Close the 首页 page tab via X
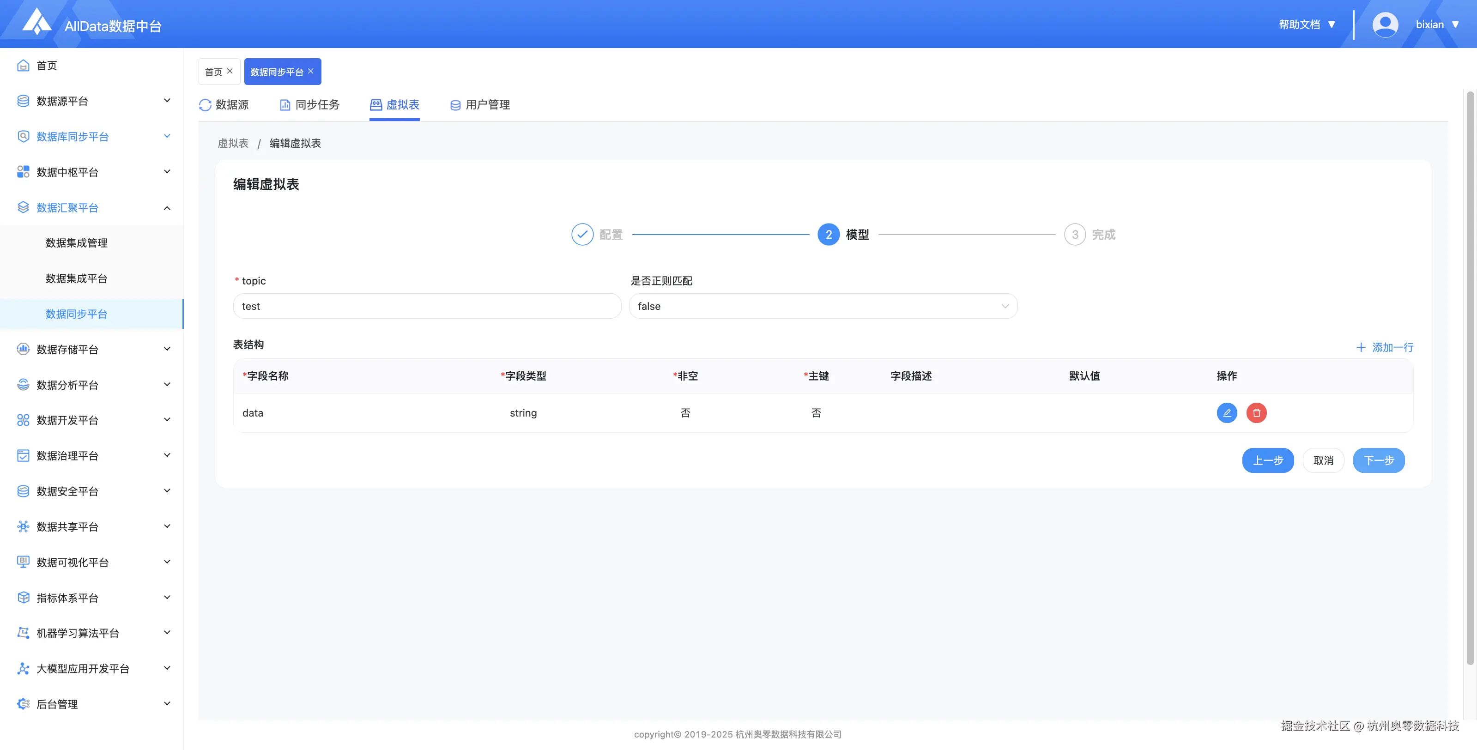The image size is (1477, 750). coord(230,71)
